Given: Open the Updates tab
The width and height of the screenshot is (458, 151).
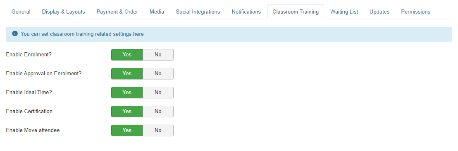Looking at the screenshot, I should (379, 12).
